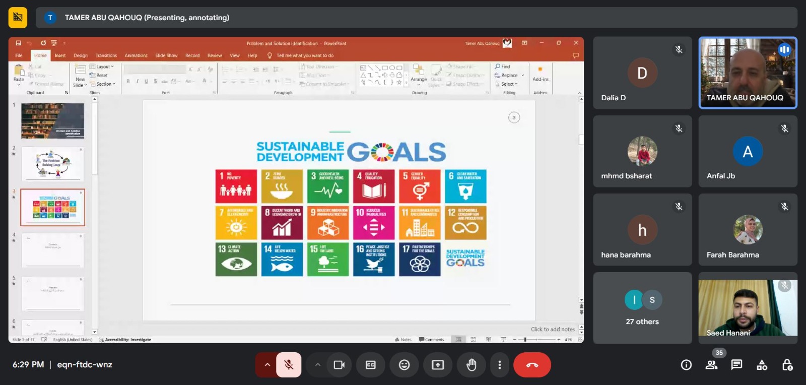Send an emoji reaction
Viewport: 806px width, 385px height.
pos(404,365)
